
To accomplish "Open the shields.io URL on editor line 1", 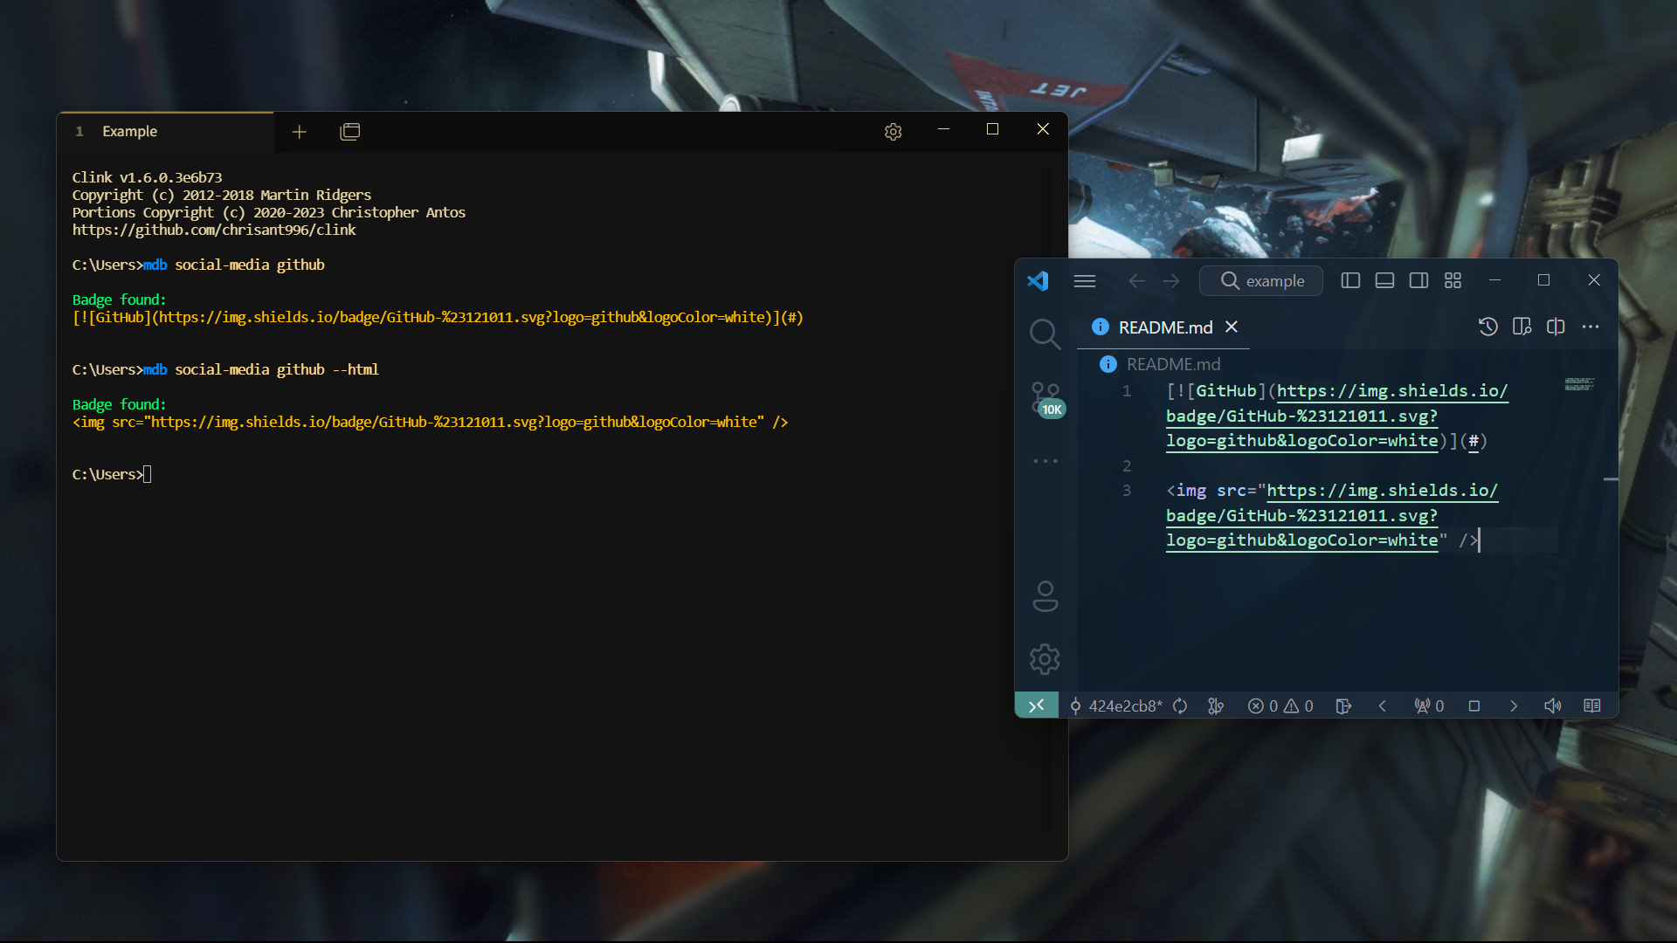I will click(1335, 416).
